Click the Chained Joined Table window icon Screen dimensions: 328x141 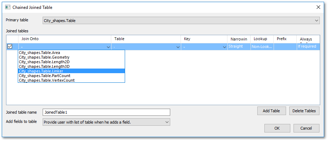(8, 7)
